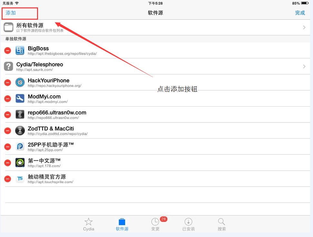Switch to the 软件源 tab
The image size is (313, 237).
(122, 224)
